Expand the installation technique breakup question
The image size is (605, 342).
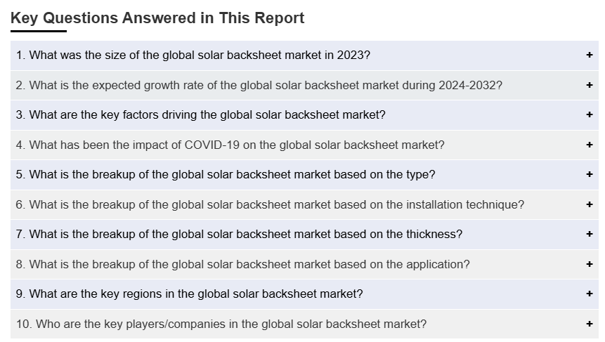(x=304, y=205)
